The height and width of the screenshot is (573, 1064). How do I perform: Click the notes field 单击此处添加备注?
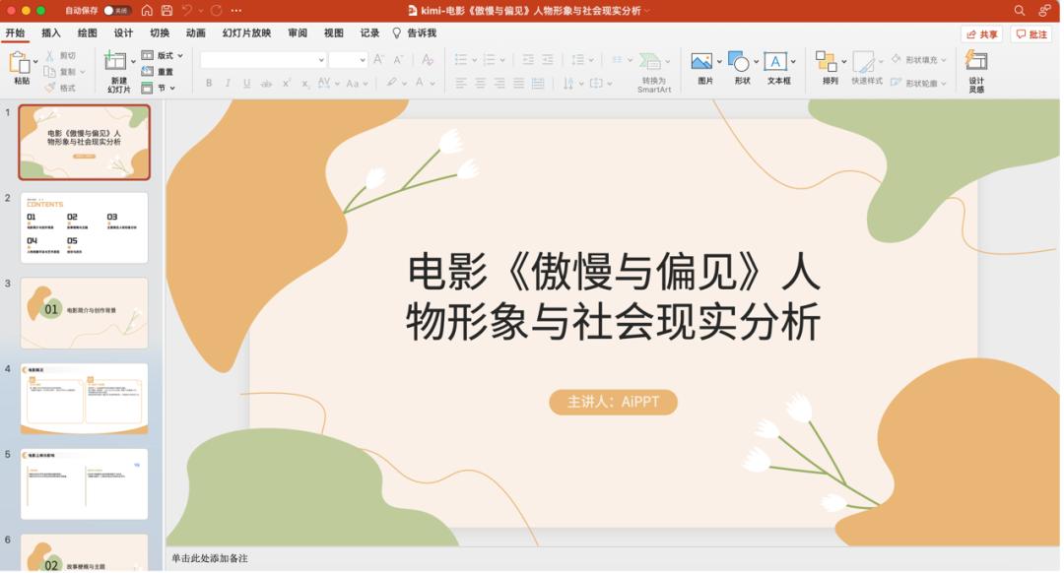[210, 559]
